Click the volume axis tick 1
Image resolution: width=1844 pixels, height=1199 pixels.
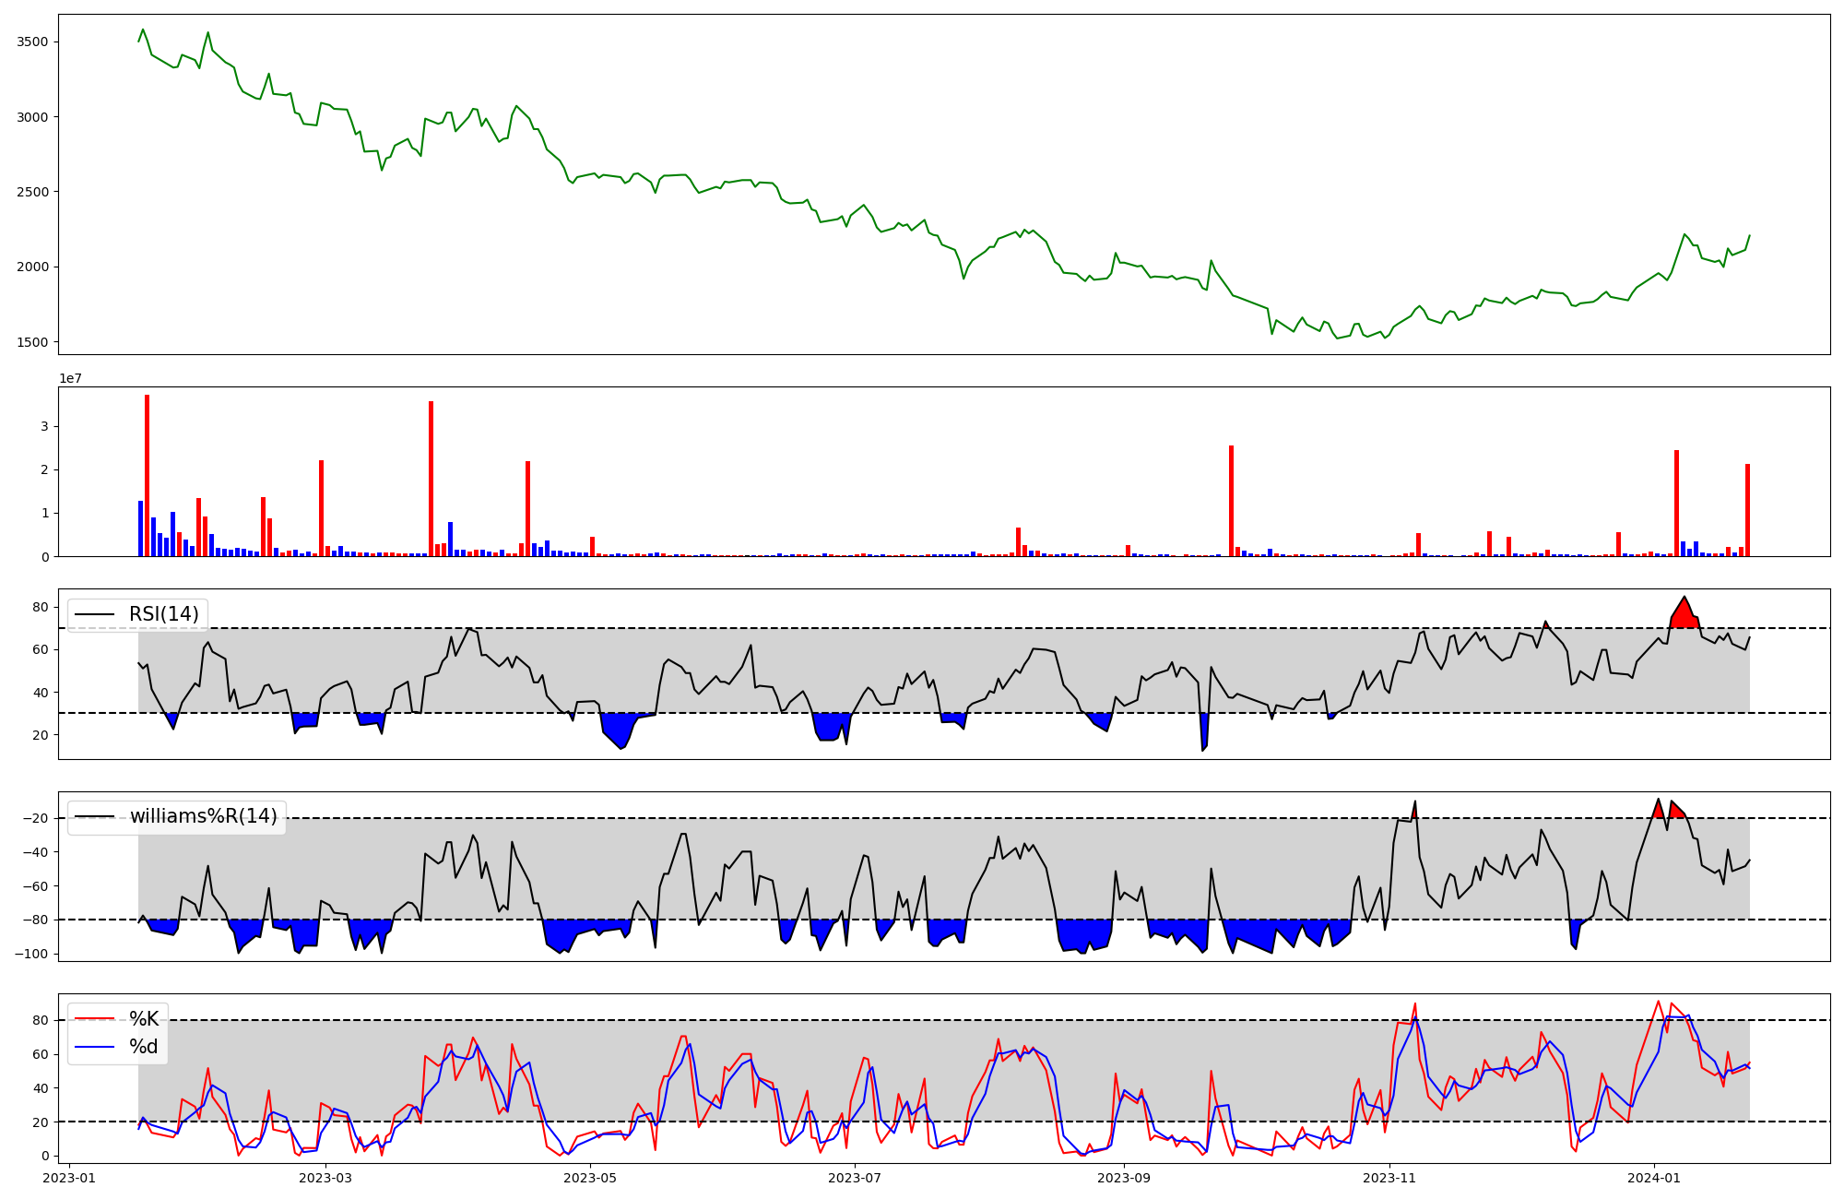[44, 514]
